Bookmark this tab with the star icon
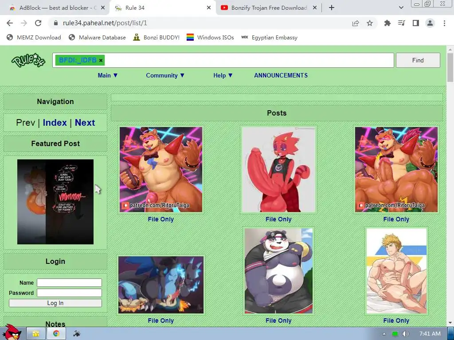This screenshot has width=454, height=340. (370, 23)
